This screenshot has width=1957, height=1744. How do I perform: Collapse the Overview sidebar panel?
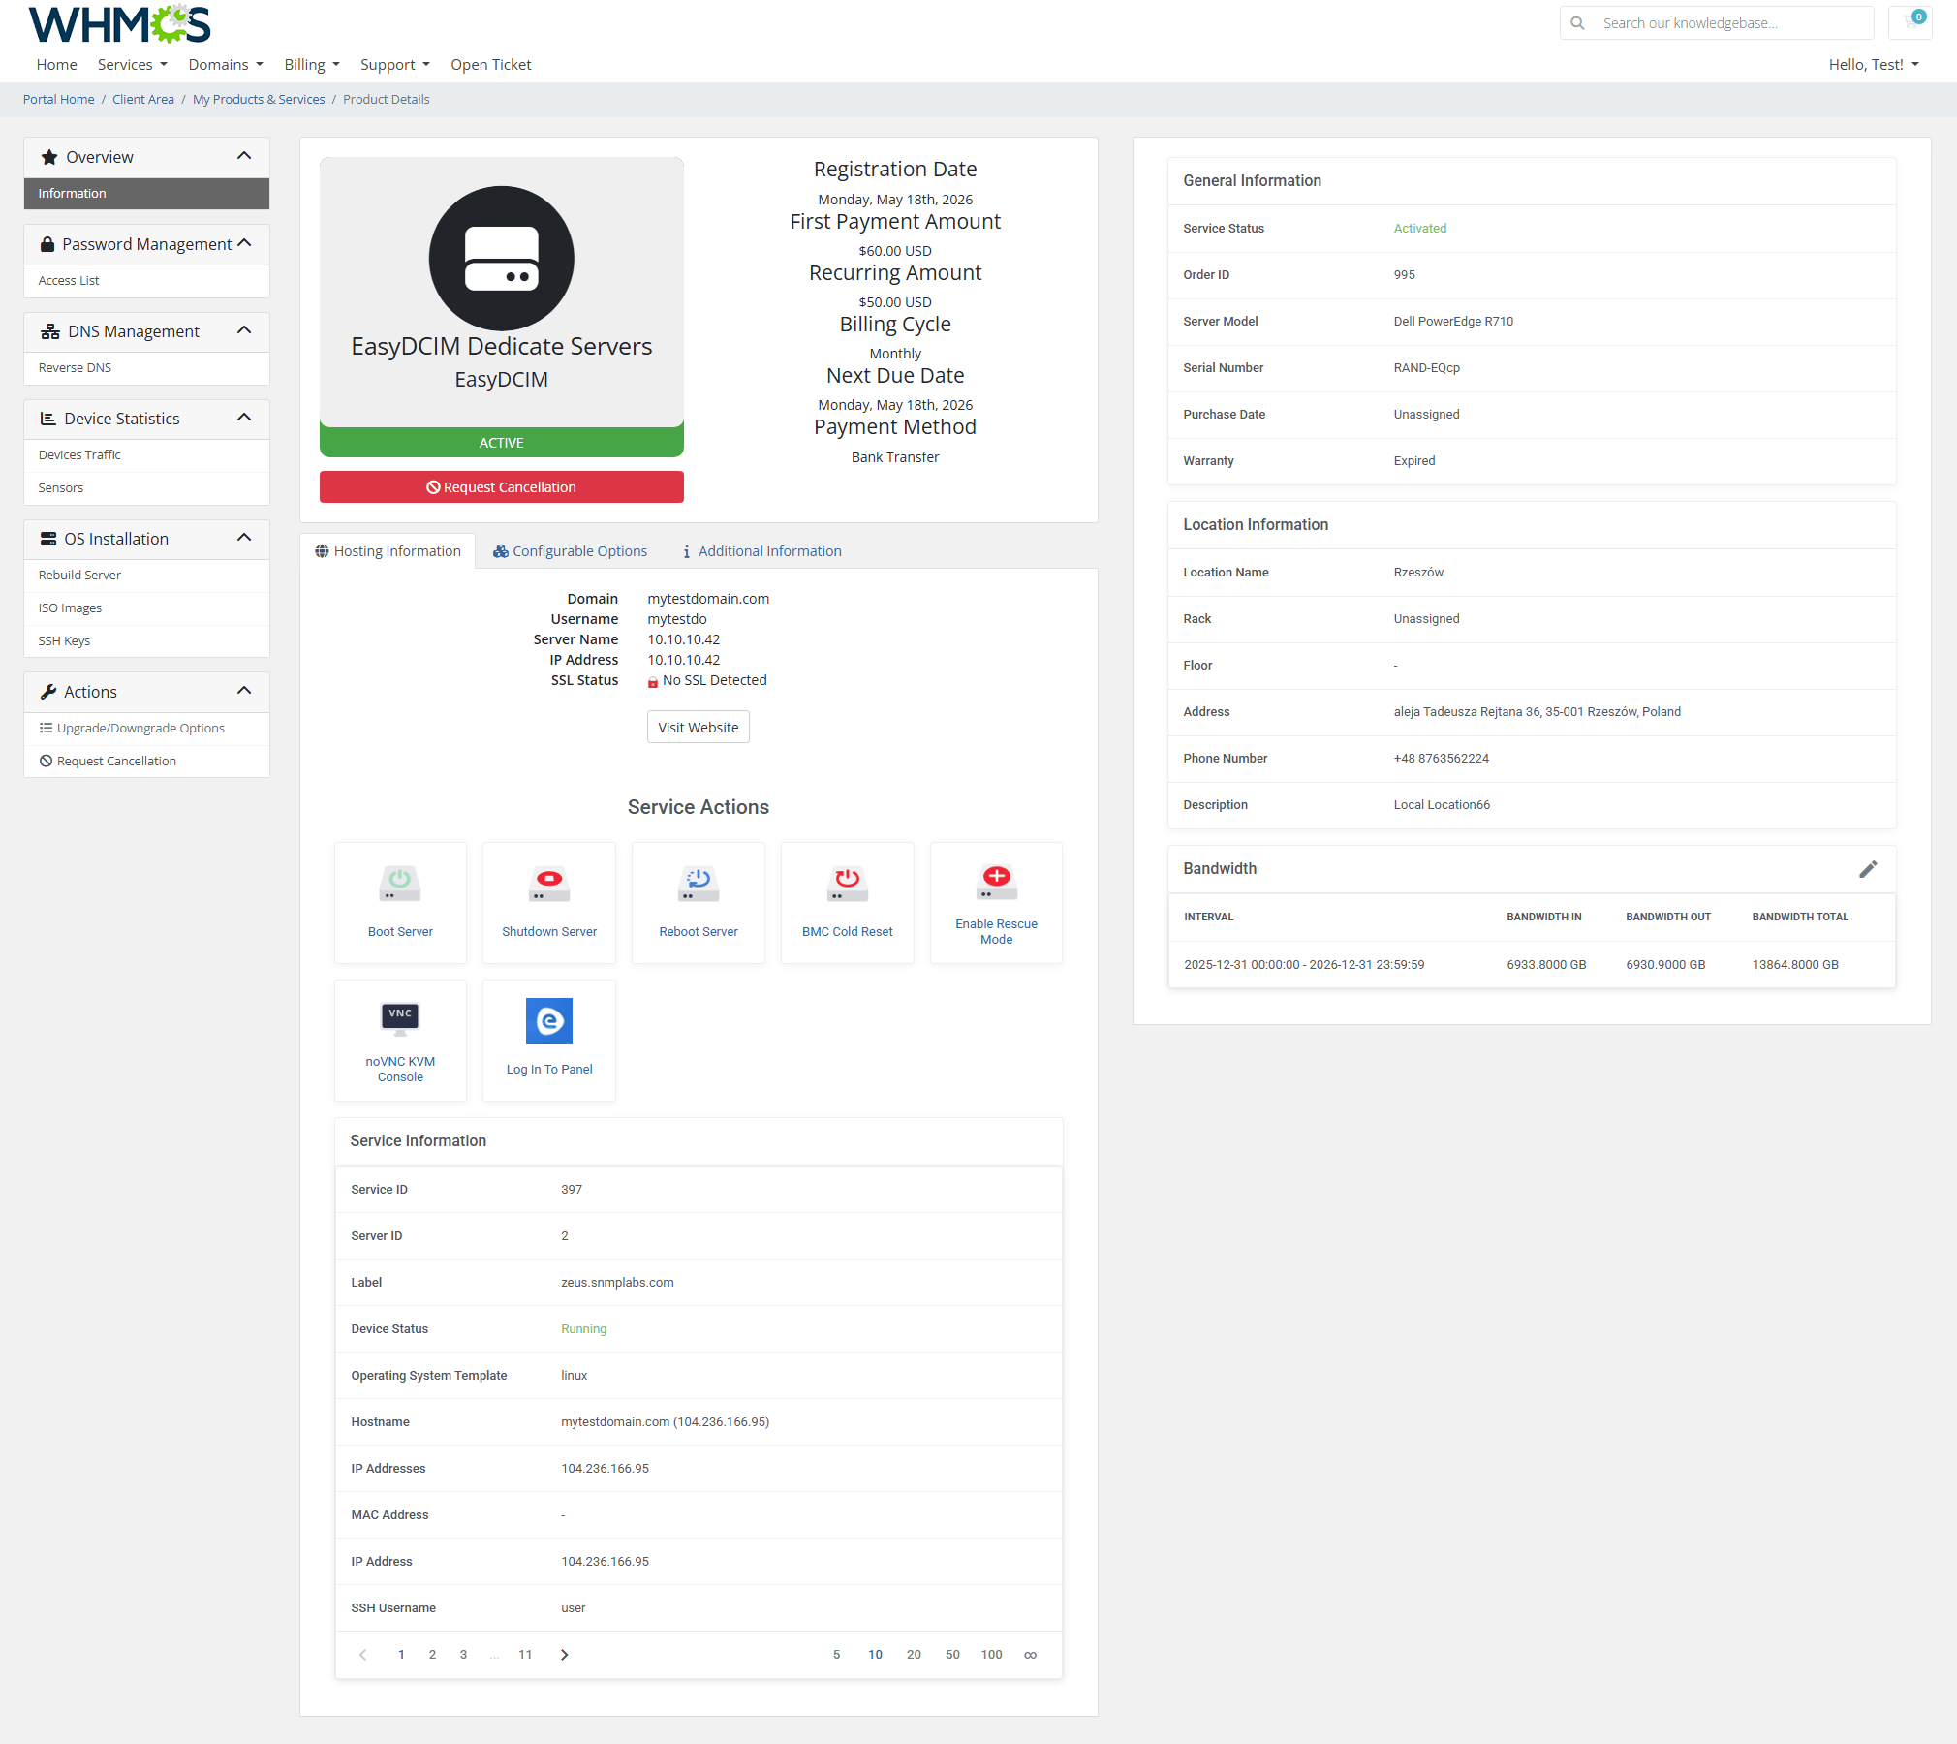[244, 156]
